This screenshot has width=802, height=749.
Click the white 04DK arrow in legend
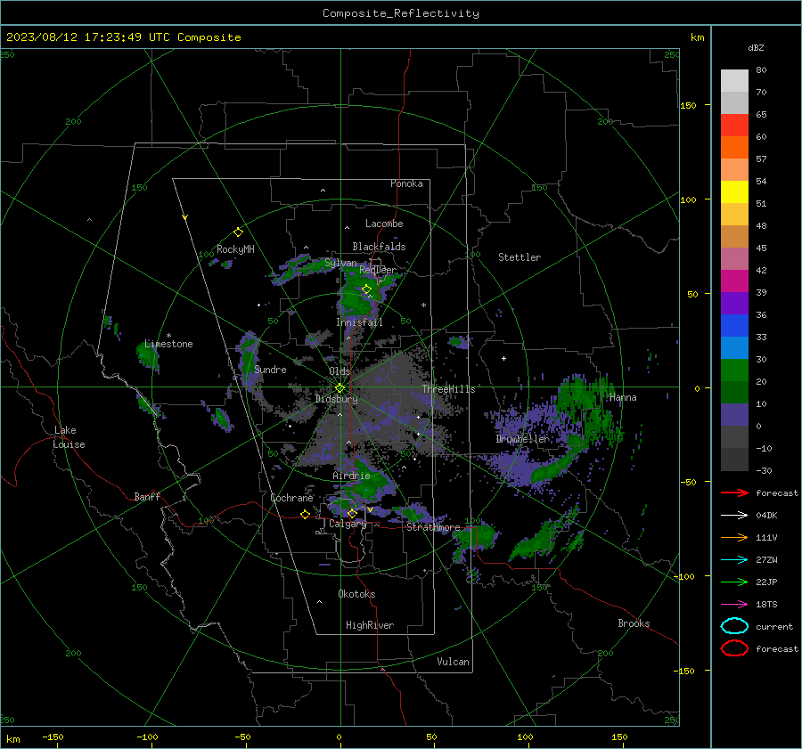tap(734, 516)
